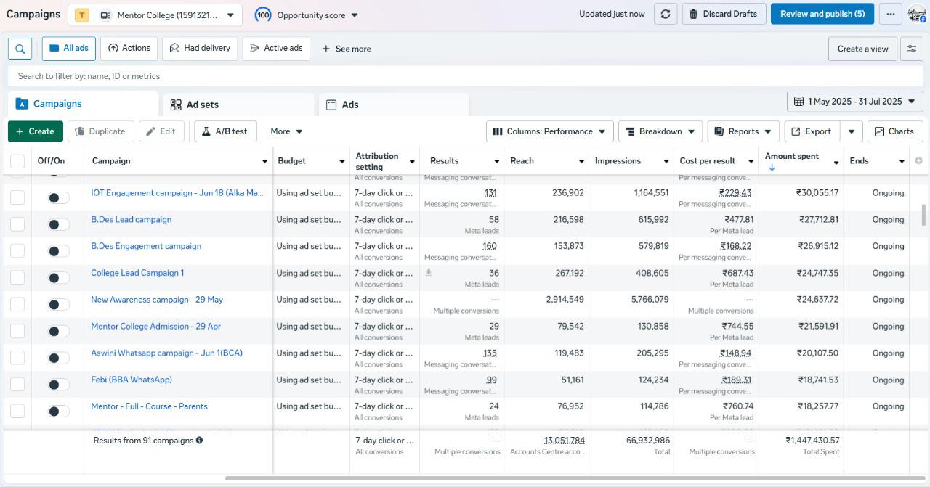Open Febi (BBA WhatsApp) campaign link

(x=132, y=380)
